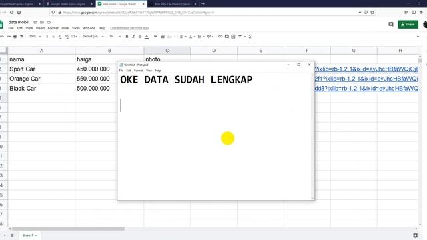Decrease decimal places
The image size is (427, 240).
[x=60, y=37]
